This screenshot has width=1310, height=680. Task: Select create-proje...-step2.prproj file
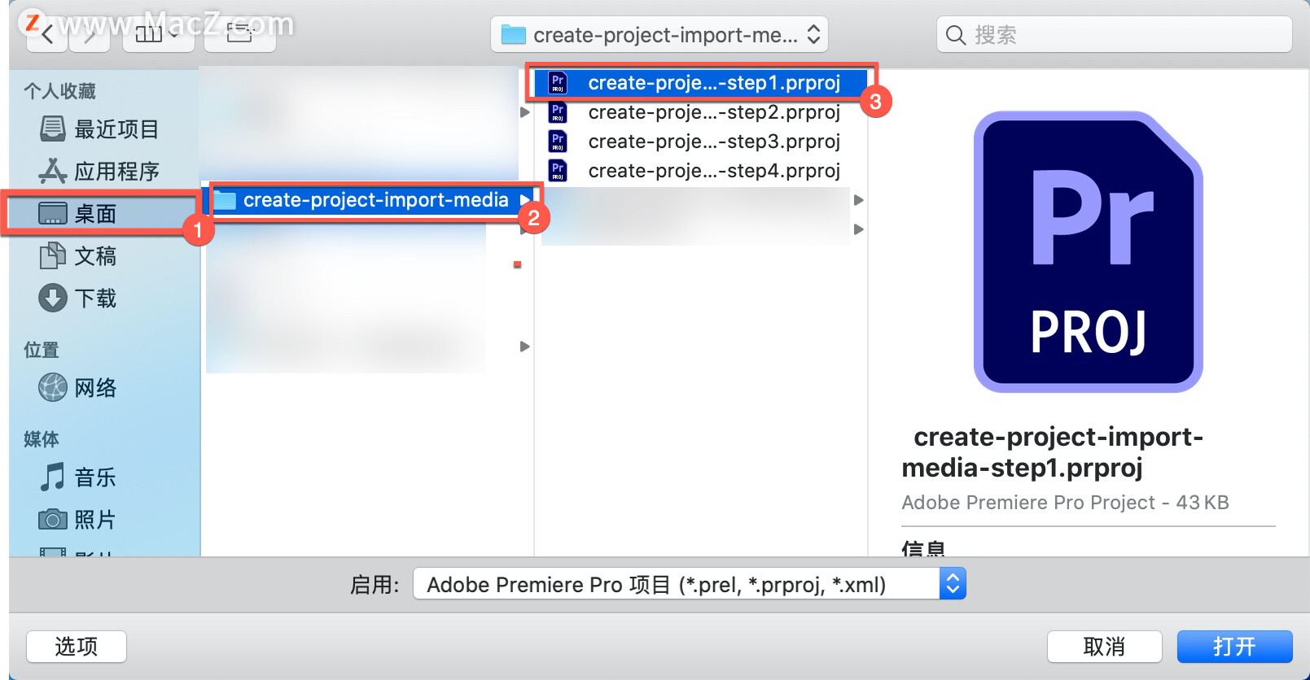(x=700, y=112)
